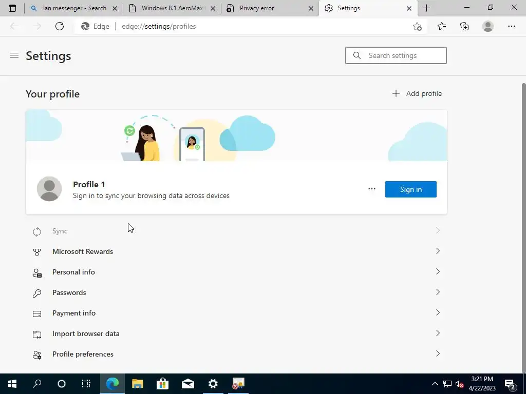The width and height of the screenshot is (526, 394).
Task: Open notification center with 2 notifications
Action: tap(510, 384)
